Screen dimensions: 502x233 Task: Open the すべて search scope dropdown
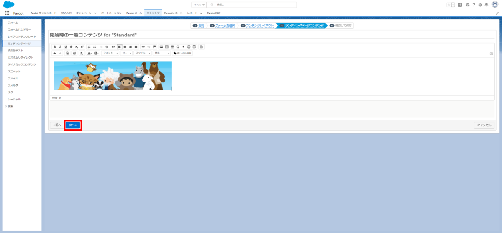pyautogui.click(x=199, y=5)
